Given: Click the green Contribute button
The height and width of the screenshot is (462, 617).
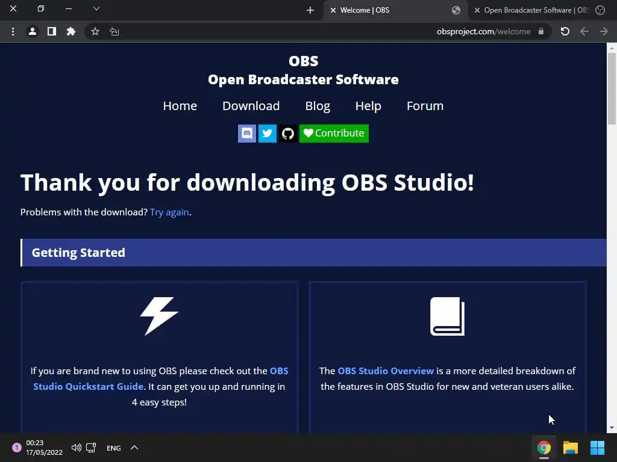Looking at the screenshot, I should 334,134.
